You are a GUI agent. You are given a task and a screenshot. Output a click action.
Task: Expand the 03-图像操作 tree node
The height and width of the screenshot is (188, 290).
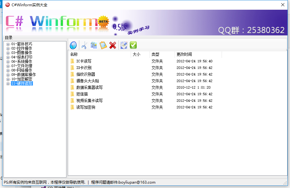click(x=8, y=53)
